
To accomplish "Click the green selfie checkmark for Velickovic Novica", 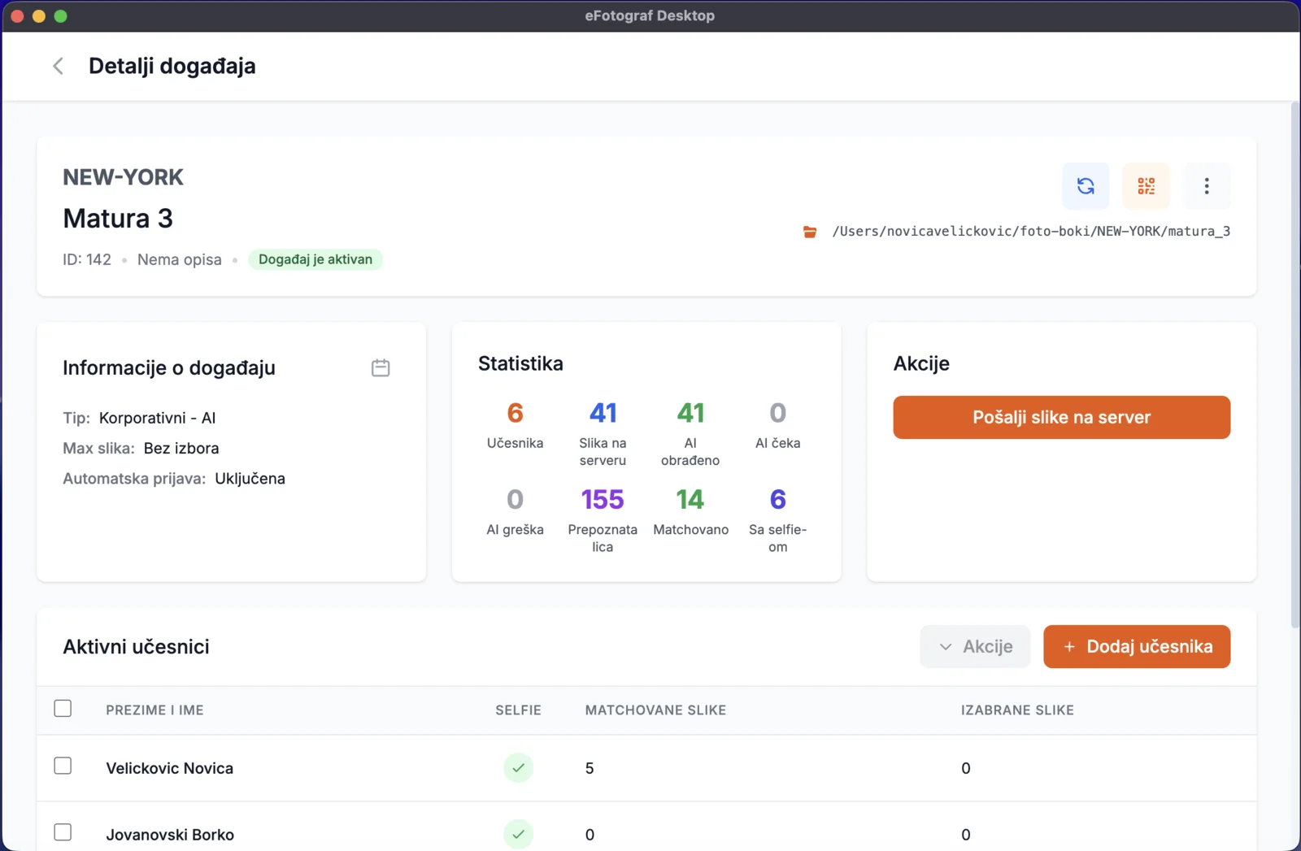I will pos(518,768).
